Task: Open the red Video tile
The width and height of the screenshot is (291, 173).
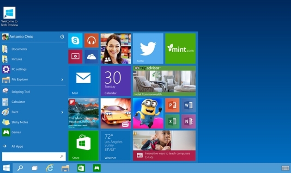Action: point(75,57)
